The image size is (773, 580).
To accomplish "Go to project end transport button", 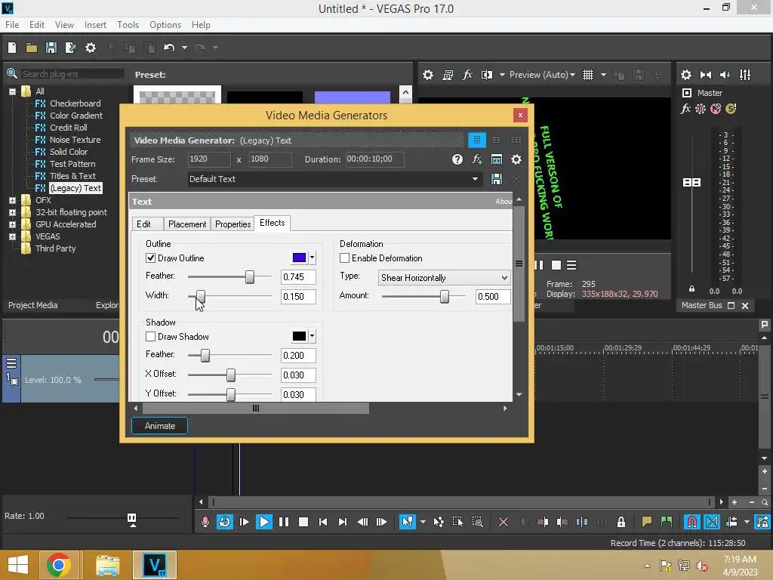I will pos(343,522).
